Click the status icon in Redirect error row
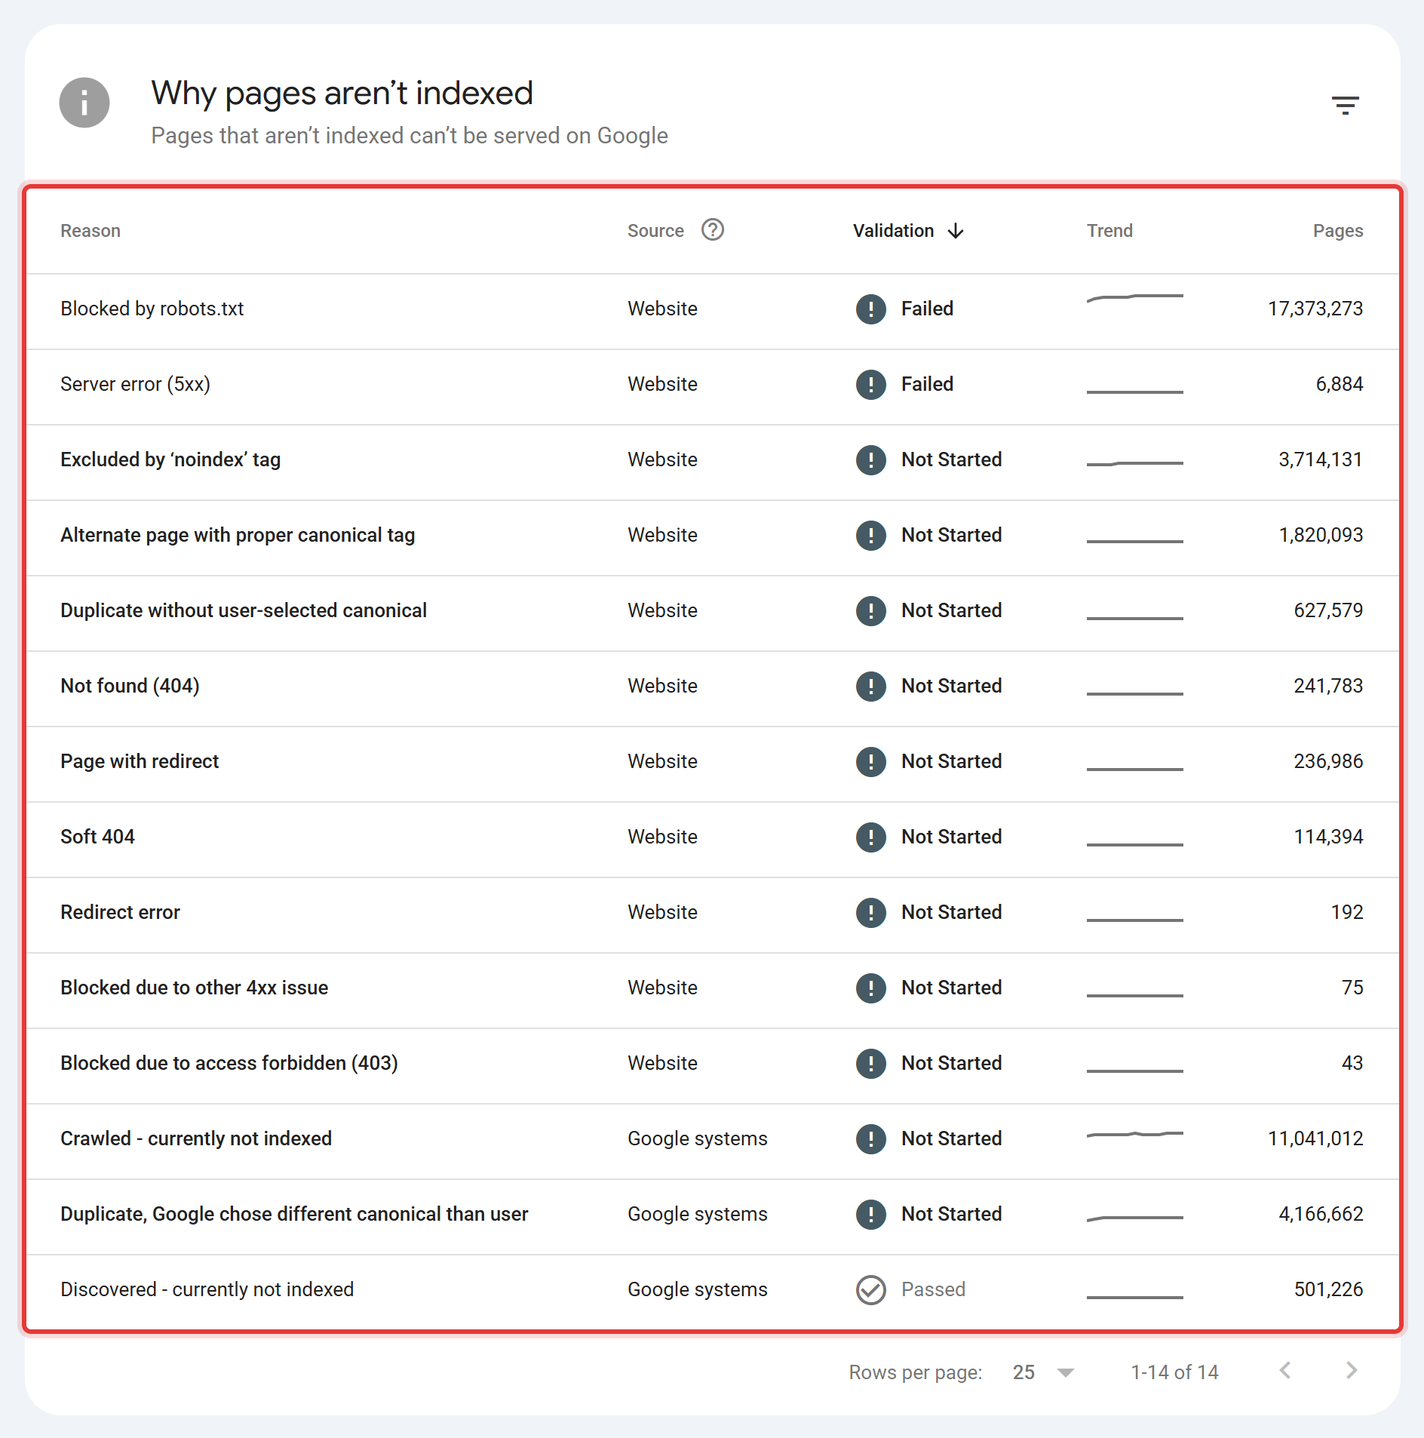1424x1438 pixels. pos(870,912)
